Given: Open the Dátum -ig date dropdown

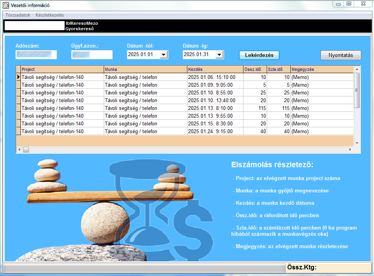Looking at the screenshot, I should click(219, 55).
